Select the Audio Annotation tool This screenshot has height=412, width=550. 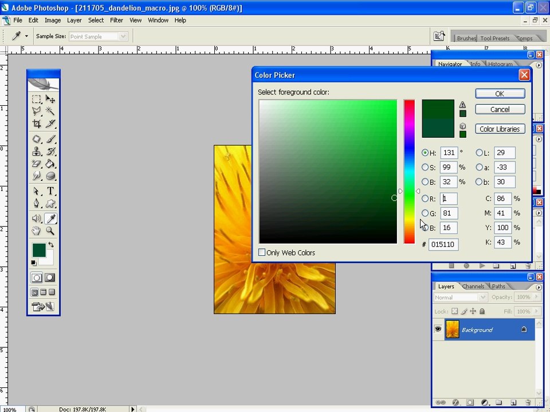tap(37, 218)
